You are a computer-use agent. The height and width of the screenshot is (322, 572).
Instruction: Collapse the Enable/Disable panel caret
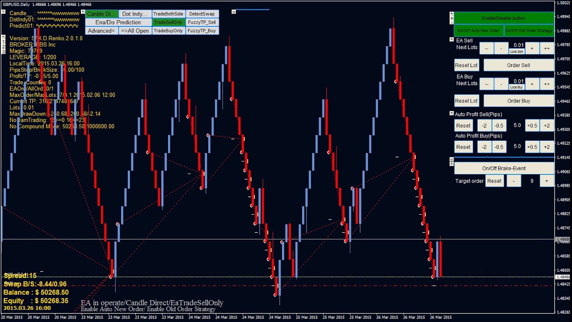[x=451, y=14]
